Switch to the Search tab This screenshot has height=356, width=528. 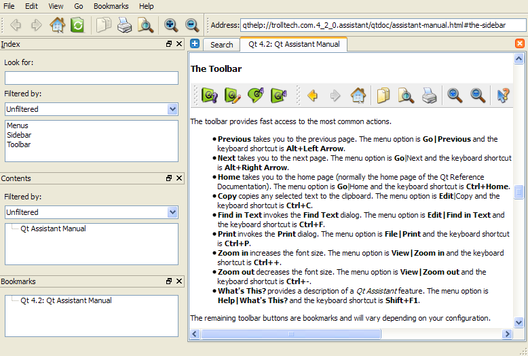221,45
